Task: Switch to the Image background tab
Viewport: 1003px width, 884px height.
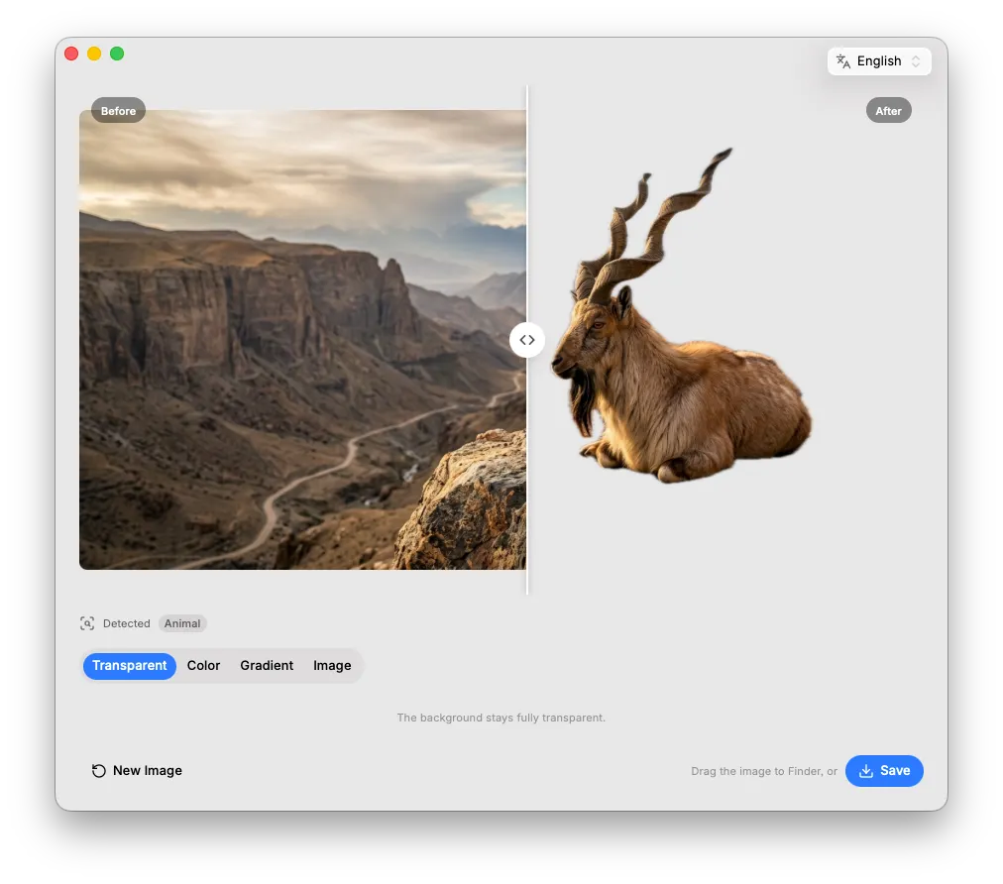Action: click(332, 665)
